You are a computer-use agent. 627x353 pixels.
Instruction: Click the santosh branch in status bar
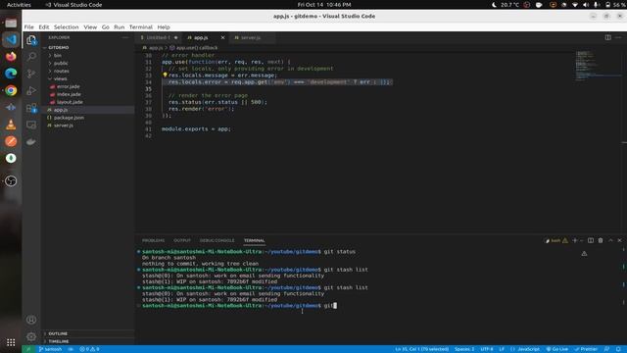pos(50,349)
